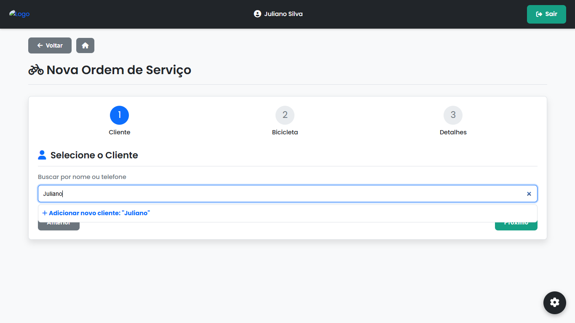Click the Selecione o Cliente heading

point(94,155)
